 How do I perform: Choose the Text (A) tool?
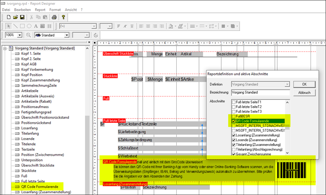[36, 26]
